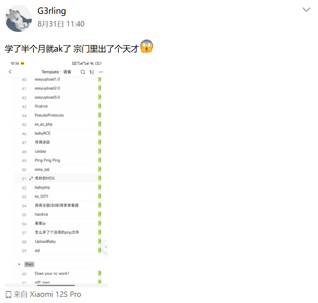
Task: Click the side panel collapse chevron
Action: tap(105, 247)
